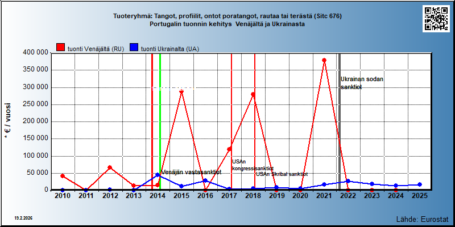Select the 2017 red data point
The width and height of the screenshot is (455, 227).
[x=229, y=149]
